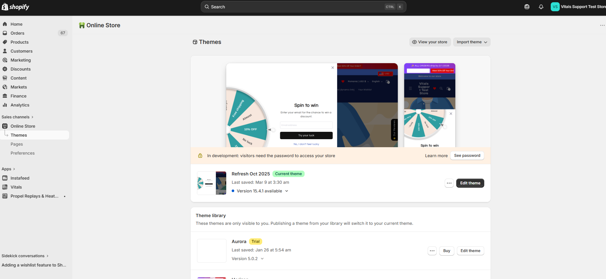Open more actions for Aurora theme

[x=432, y=251]
